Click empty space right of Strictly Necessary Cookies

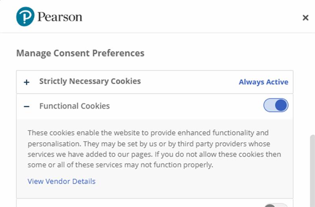tap(189, 82)
